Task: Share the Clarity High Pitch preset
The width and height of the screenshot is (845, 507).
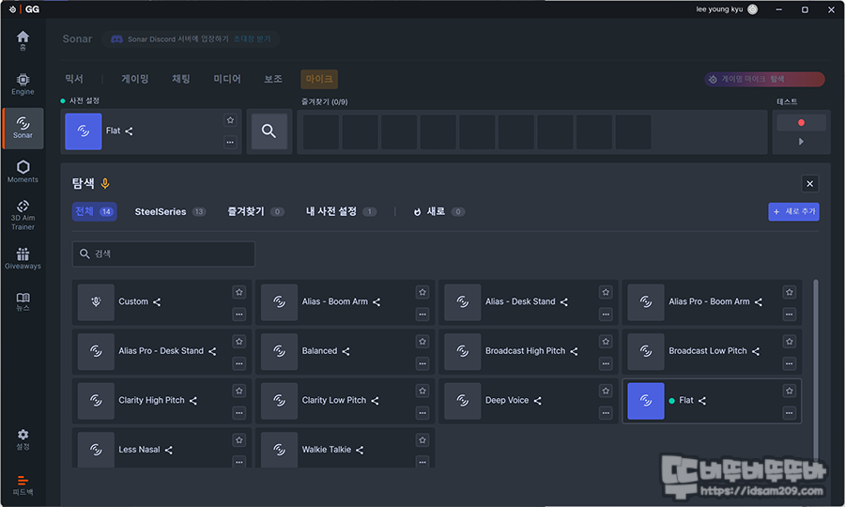Action: 193,401
